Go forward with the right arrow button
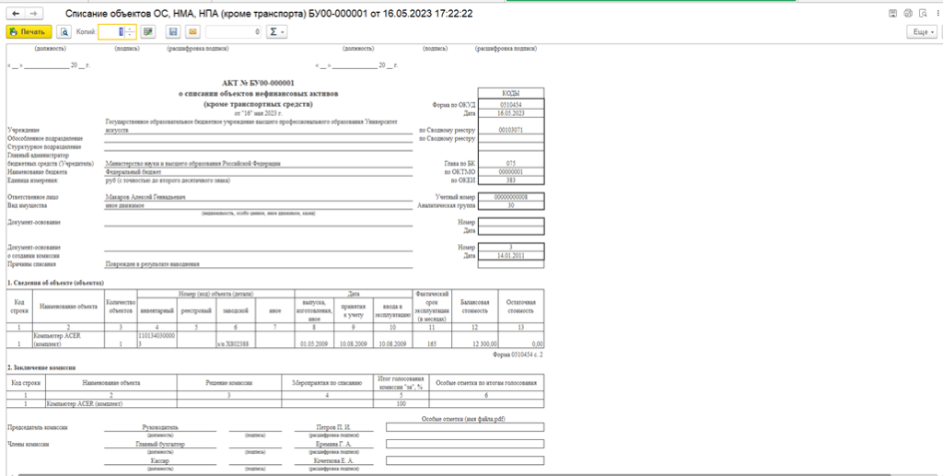Image resolution: width=943 pixels, height=476 pixels. (x=33, y=14)
